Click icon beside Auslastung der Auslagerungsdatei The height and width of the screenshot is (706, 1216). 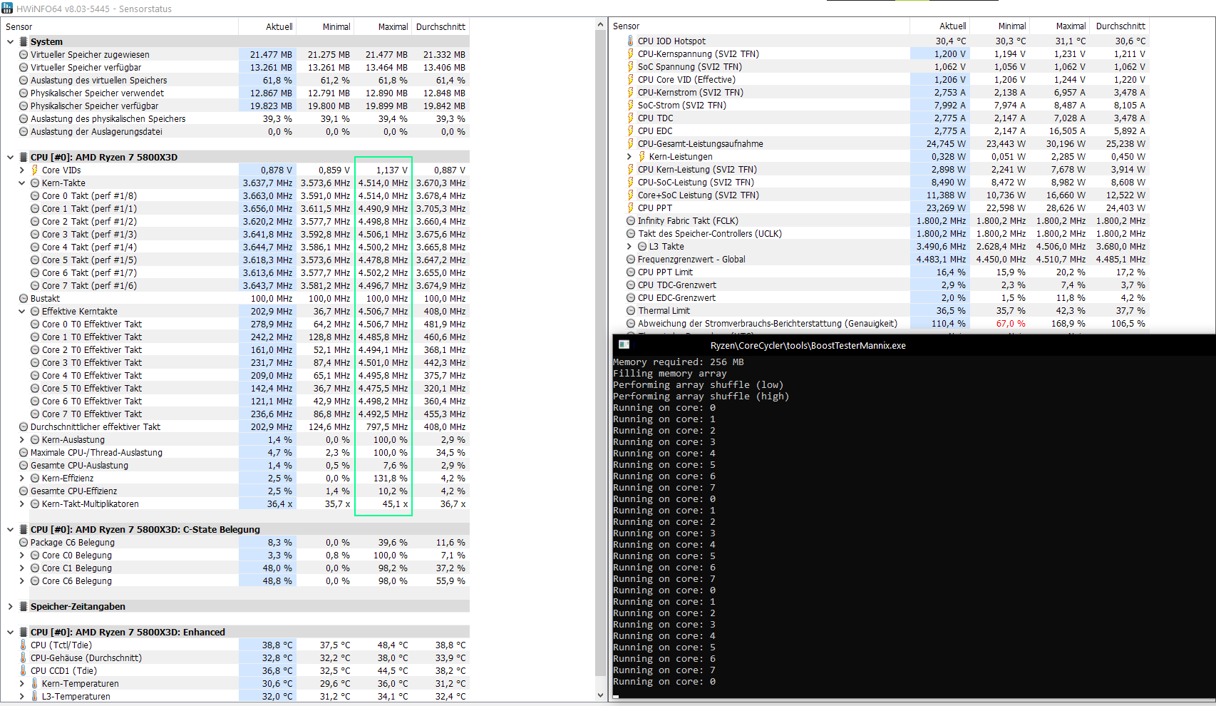(x=24, y=131)
